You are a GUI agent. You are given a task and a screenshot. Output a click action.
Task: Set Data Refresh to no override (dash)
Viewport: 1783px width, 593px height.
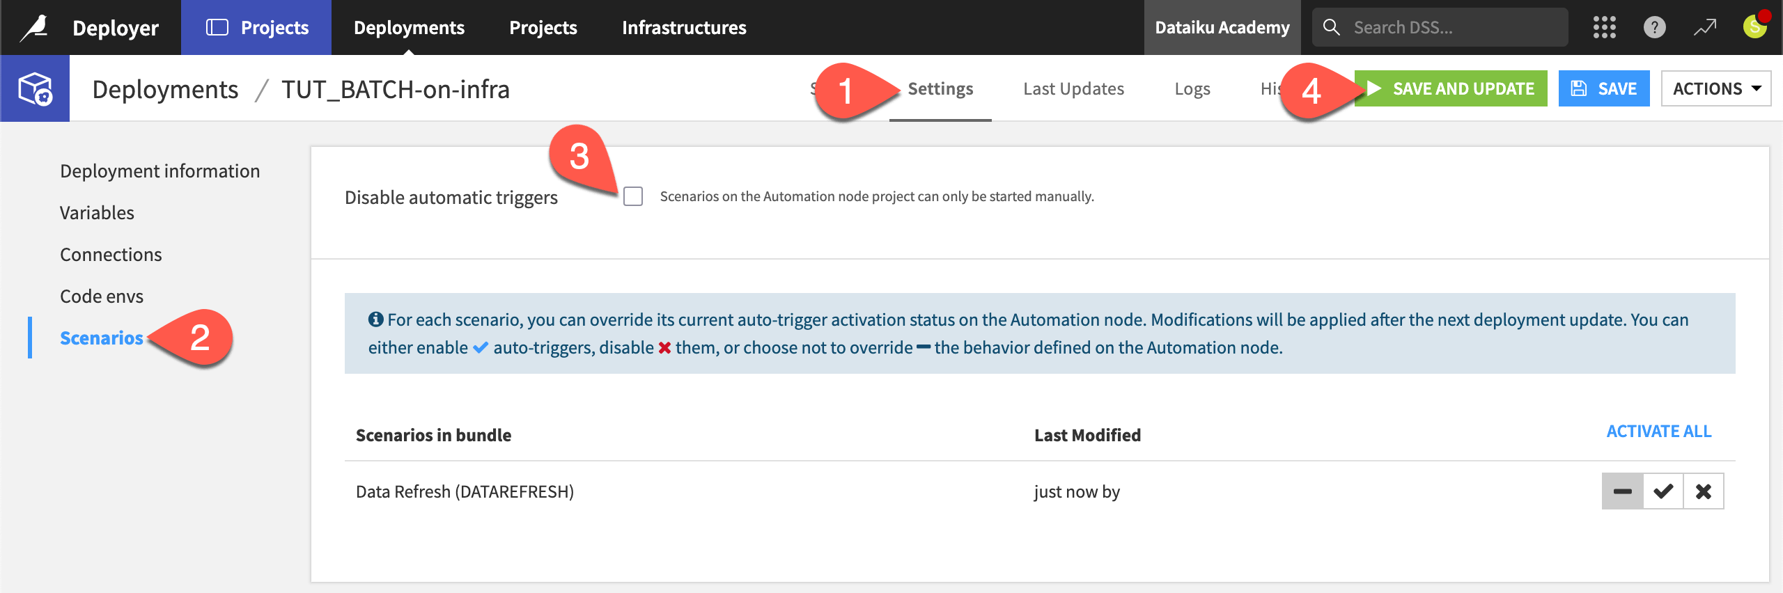coord(1622,491)
